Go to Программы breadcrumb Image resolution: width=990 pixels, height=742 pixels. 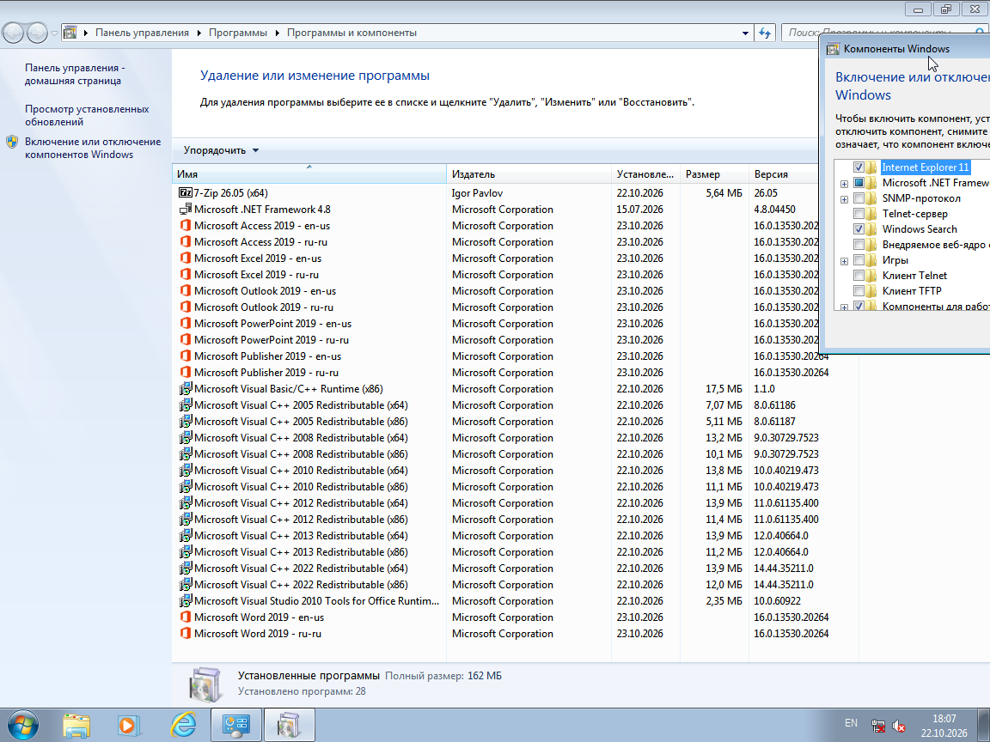tap(238, 33)
